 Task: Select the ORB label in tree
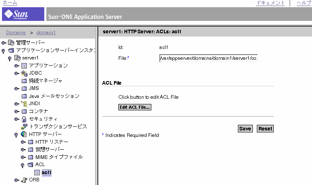34,180
